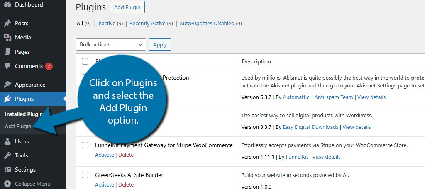
Task: Click FunnelKit Payment Gateway for Stripe WooCommerce title
Action: tap(164, 145)
